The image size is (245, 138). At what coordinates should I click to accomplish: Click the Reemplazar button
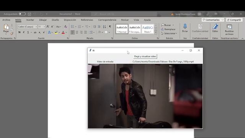(168, 29)
